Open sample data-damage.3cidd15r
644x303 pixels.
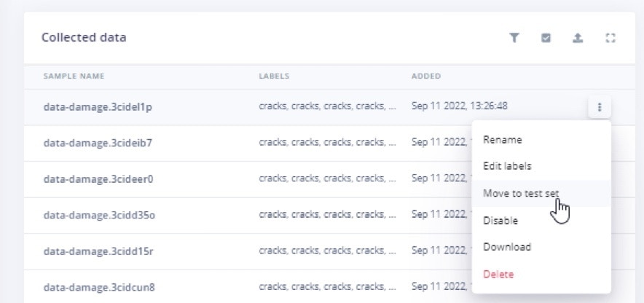[x=98, y=251]
